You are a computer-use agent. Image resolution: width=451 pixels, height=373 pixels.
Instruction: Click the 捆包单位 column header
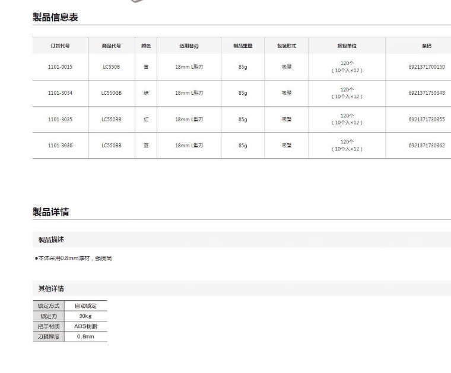pyautogui.click(x=347, y=46)
